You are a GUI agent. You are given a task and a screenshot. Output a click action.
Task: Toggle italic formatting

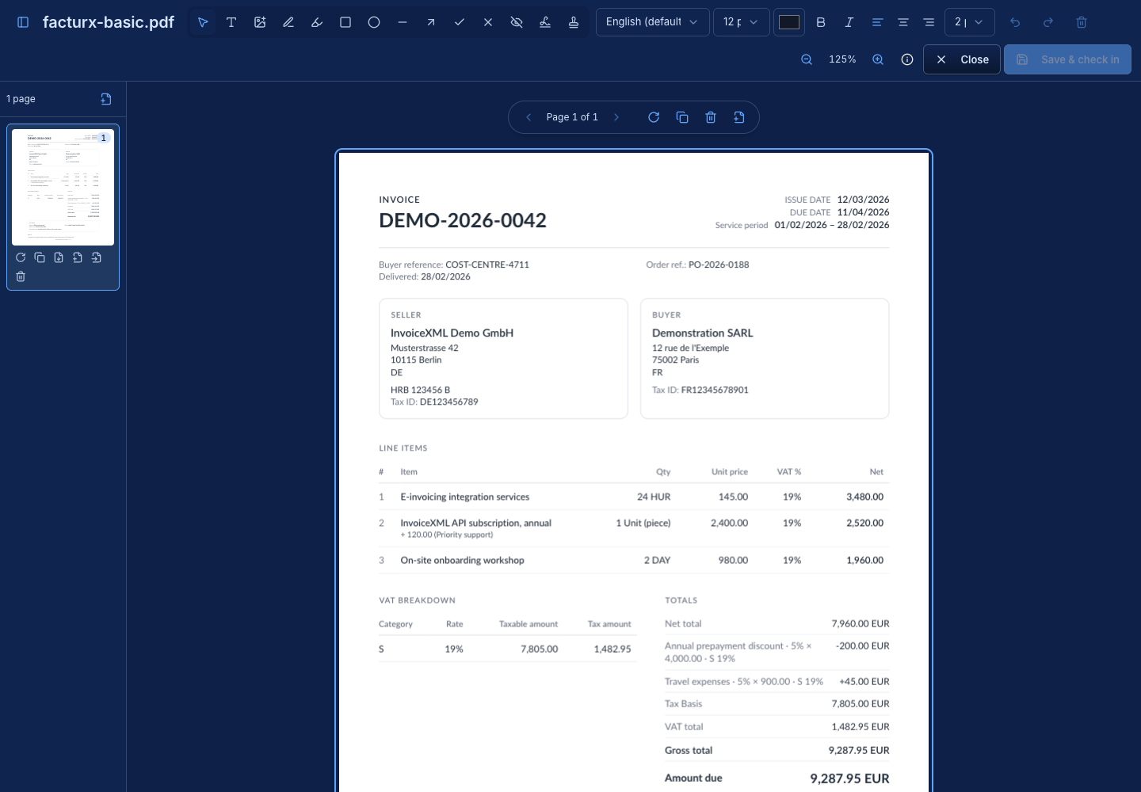pyautogui.click(x=849, y=22)
